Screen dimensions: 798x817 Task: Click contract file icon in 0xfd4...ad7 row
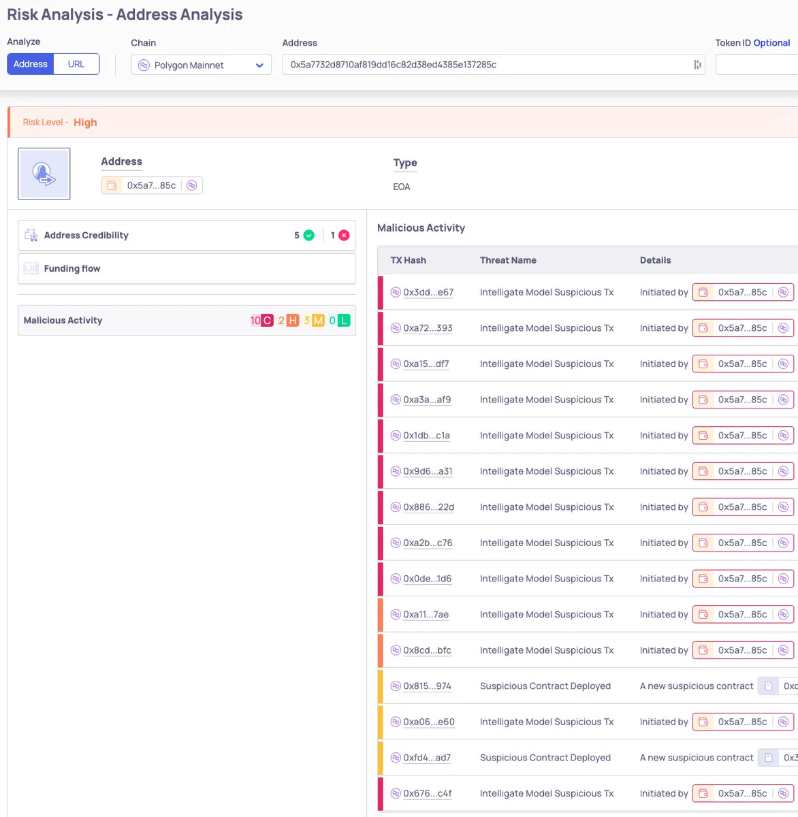tap(768, 758)
